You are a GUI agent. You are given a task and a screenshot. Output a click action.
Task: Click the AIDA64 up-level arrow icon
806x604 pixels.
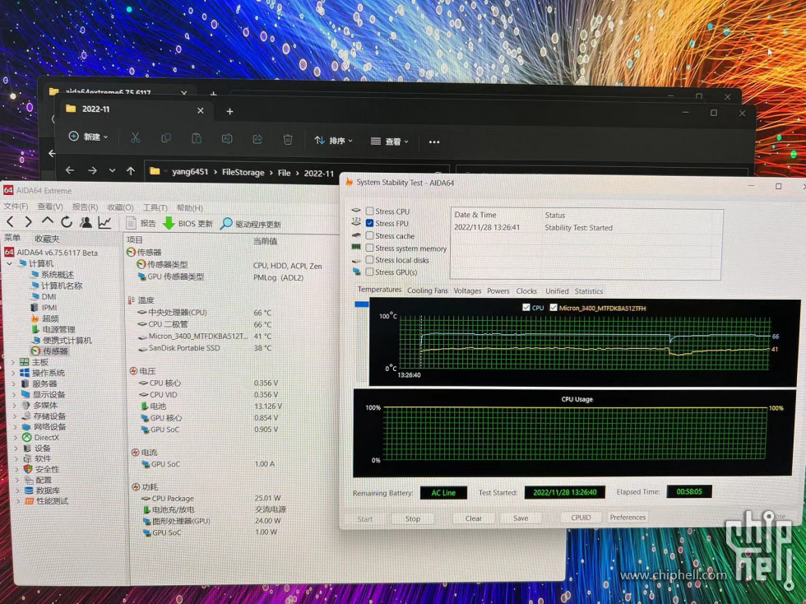[x=48, y=221]
